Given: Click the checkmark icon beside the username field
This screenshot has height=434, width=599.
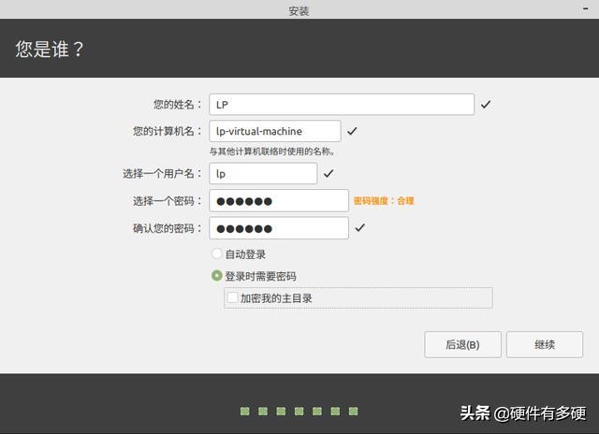Looking at the screenshot, I should tap(329, 174).
